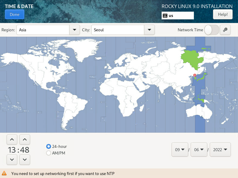Screen dimensions: 238x178
Task: Decrease the minutes with down arrow
Action: (25, 160)
